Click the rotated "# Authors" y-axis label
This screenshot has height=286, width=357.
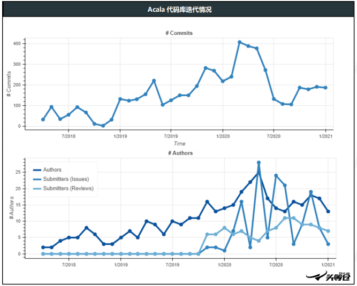[x=11, y=207]
